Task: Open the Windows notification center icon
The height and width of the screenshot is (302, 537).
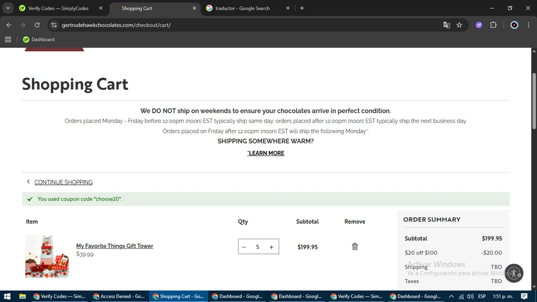Action: [x=524, y=296]
